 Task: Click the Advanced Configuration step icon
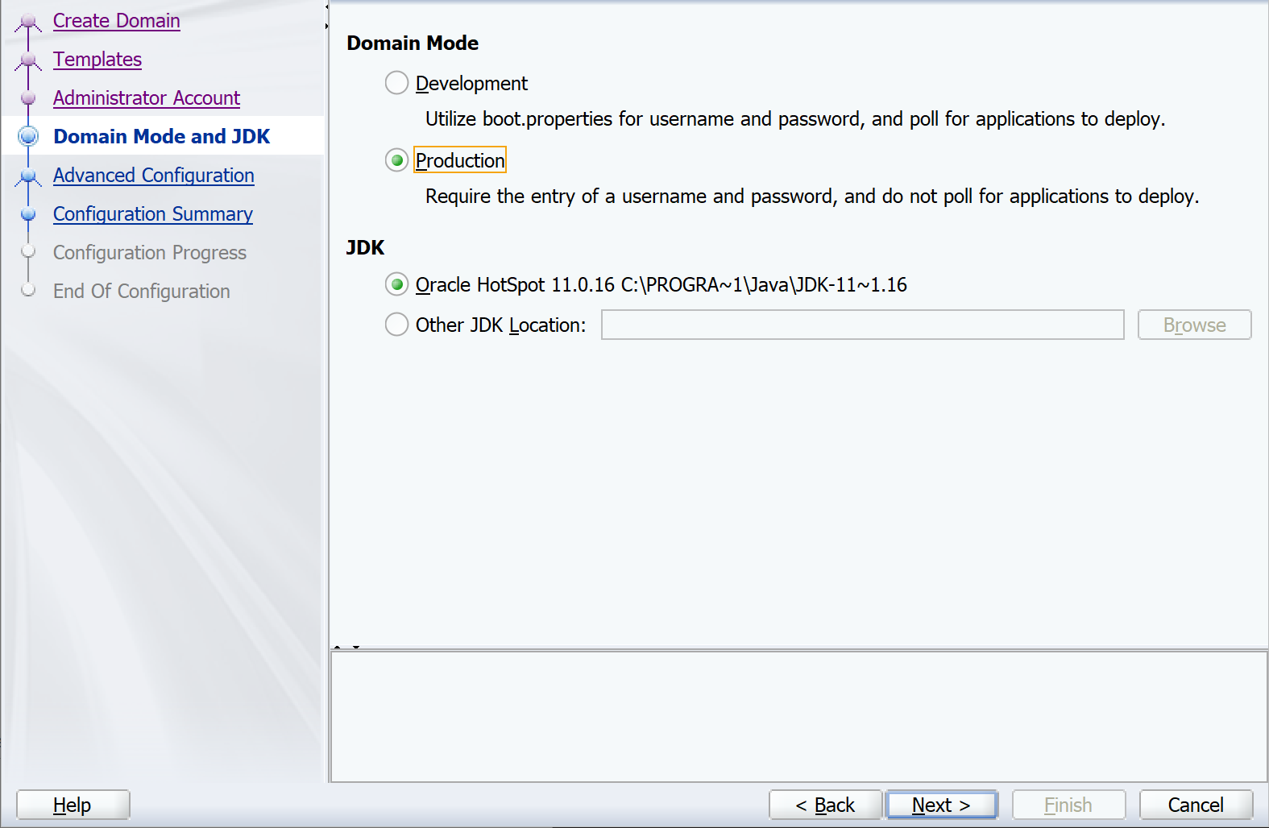click(x=28, y=176)
